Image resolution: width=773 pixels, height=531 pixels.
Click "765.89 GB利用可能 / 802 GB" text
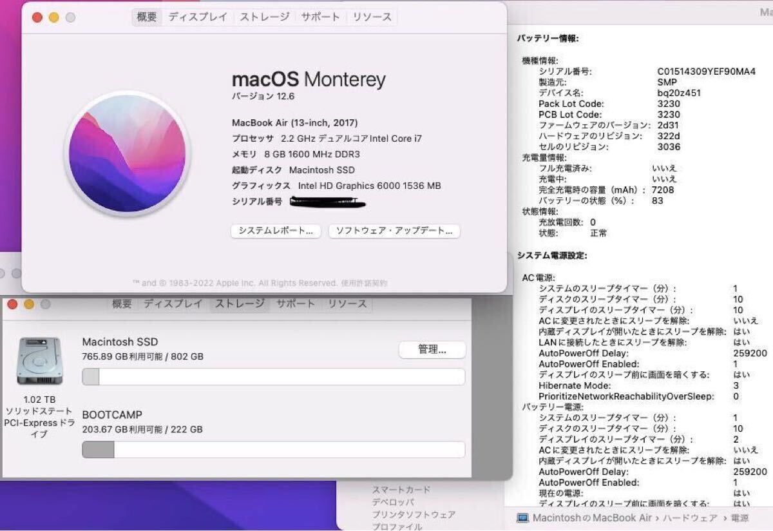[x=143, y=356]
